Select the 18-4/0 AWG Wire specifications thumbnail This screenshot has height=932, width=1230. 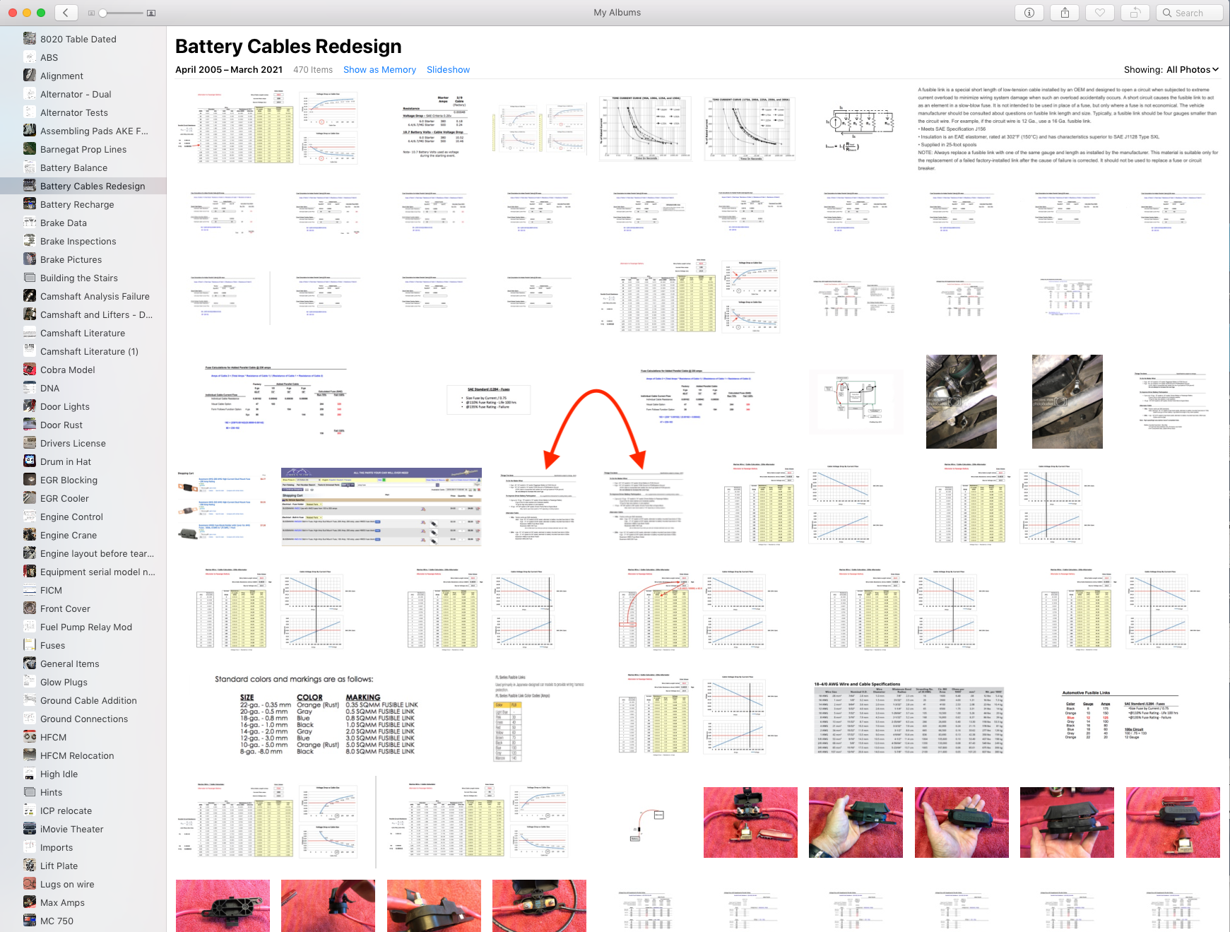tap(909, 718)
